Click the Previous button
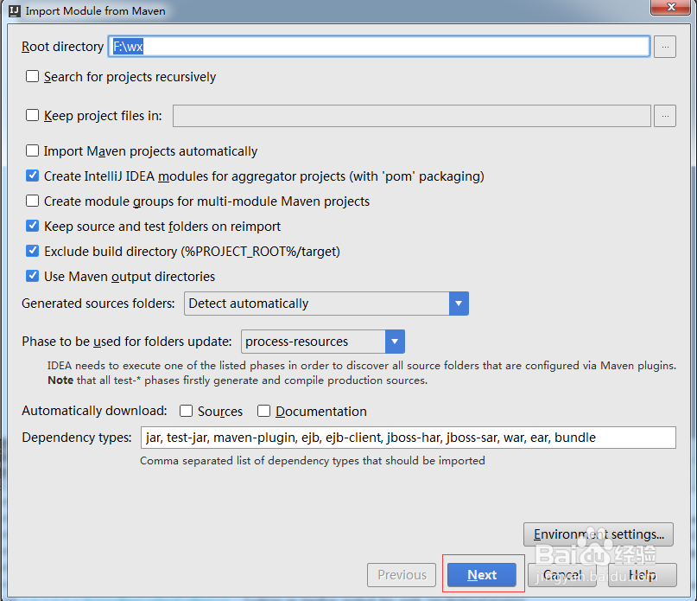 click(x=402, y=575)
